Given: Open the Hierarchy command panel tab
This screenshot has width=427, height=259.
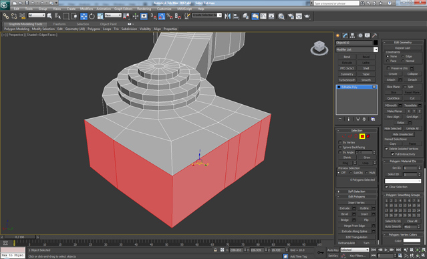Looking at the screenshot, I should (352, 35).
